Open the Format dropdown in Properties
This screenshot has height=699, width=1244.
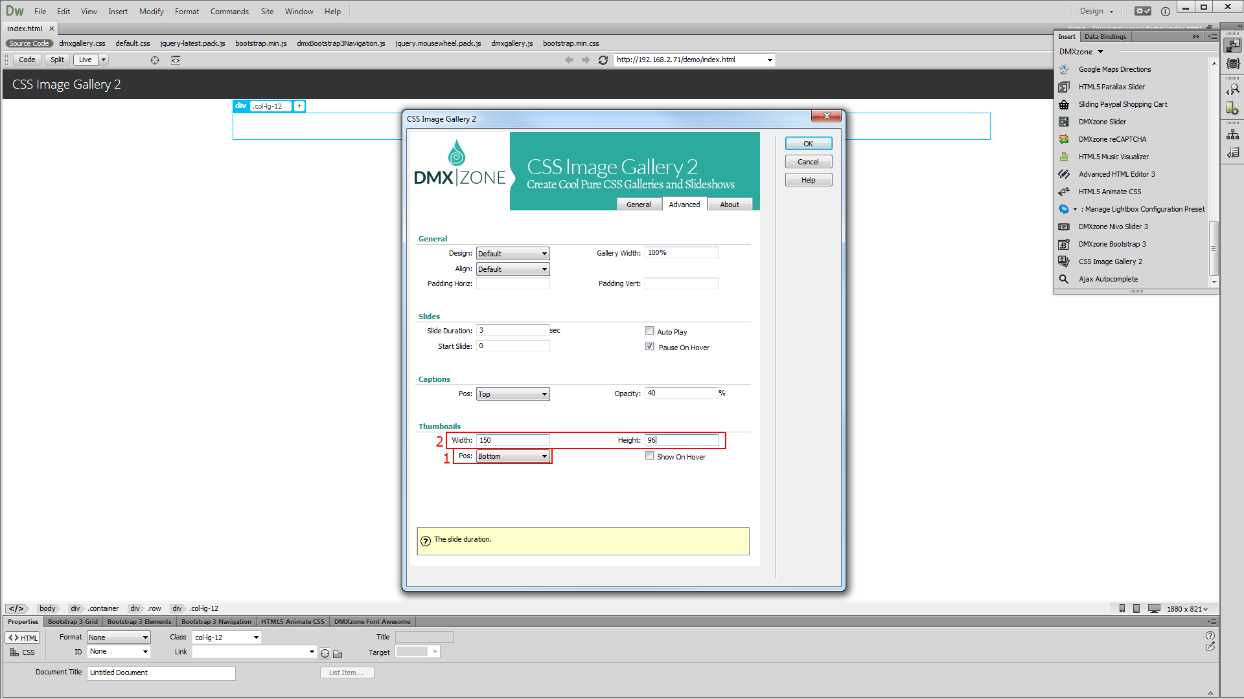[119, 638]
